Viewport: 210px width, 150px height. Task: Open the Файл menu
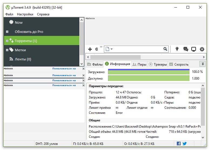point(9,14)
